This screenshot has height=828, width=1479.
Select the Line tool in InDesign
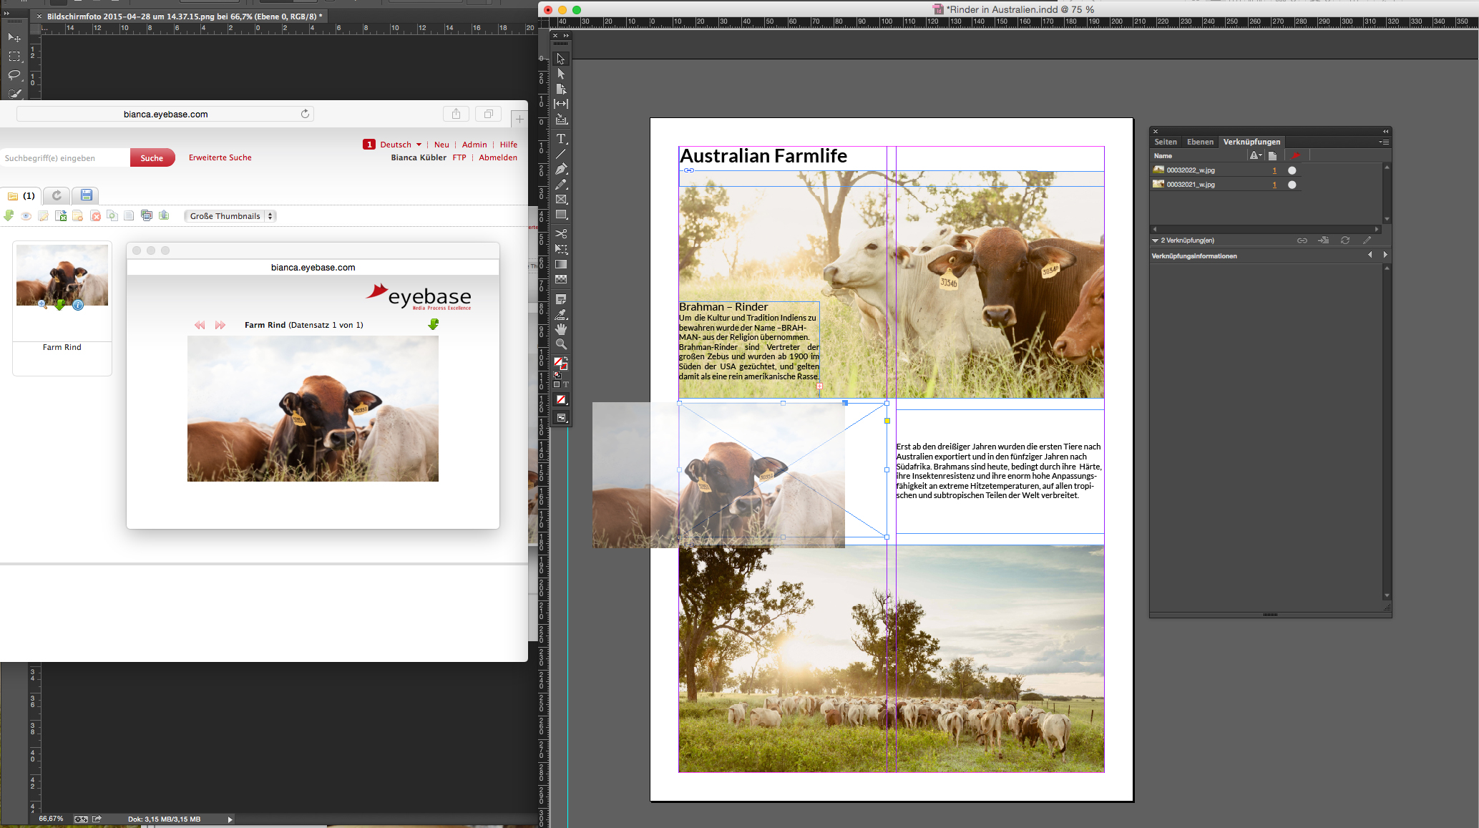tap(561, 153)
